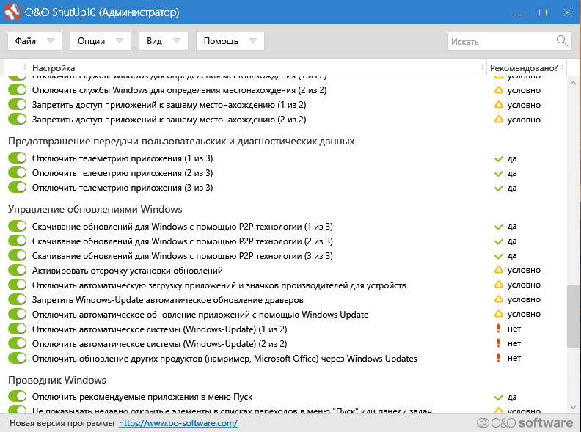The image size is (581, 432).
Task: Toggle 'Отключить службы Windows для определения местонахождения (2 из 2)'
Action: click(x=18, y=90)
